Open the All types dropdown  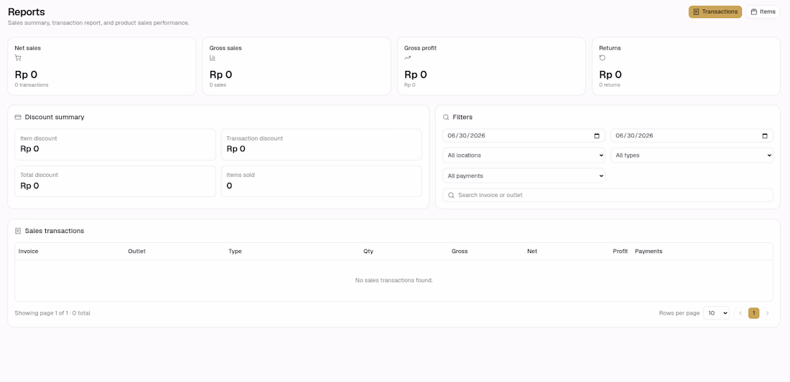coord(692,156)
